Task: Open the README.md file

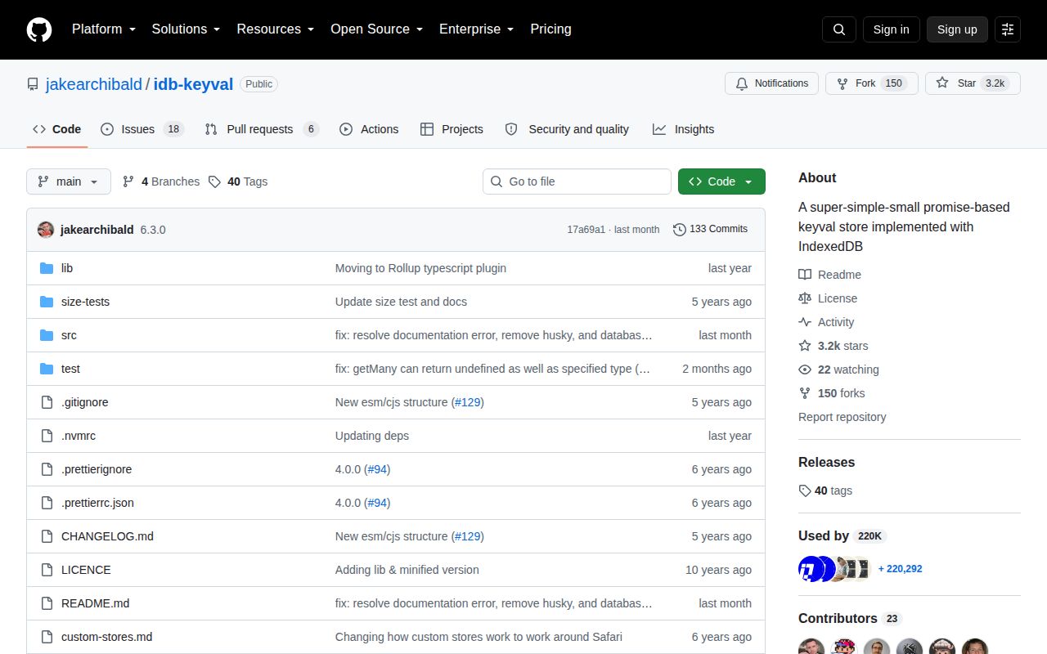Action: tap(95, 603)
